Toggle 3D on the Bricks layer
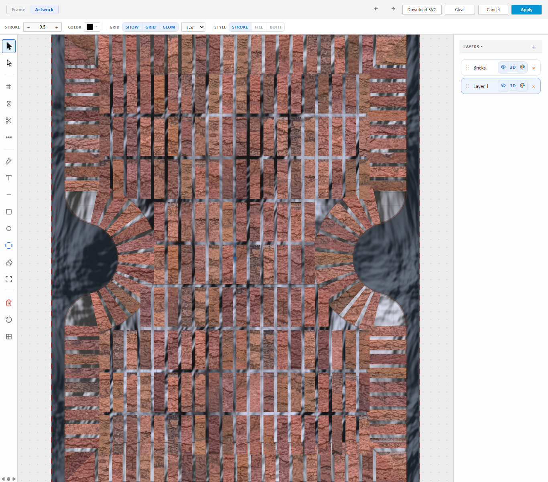The height and width of the screenshot is (482, 548). [513, 67]
